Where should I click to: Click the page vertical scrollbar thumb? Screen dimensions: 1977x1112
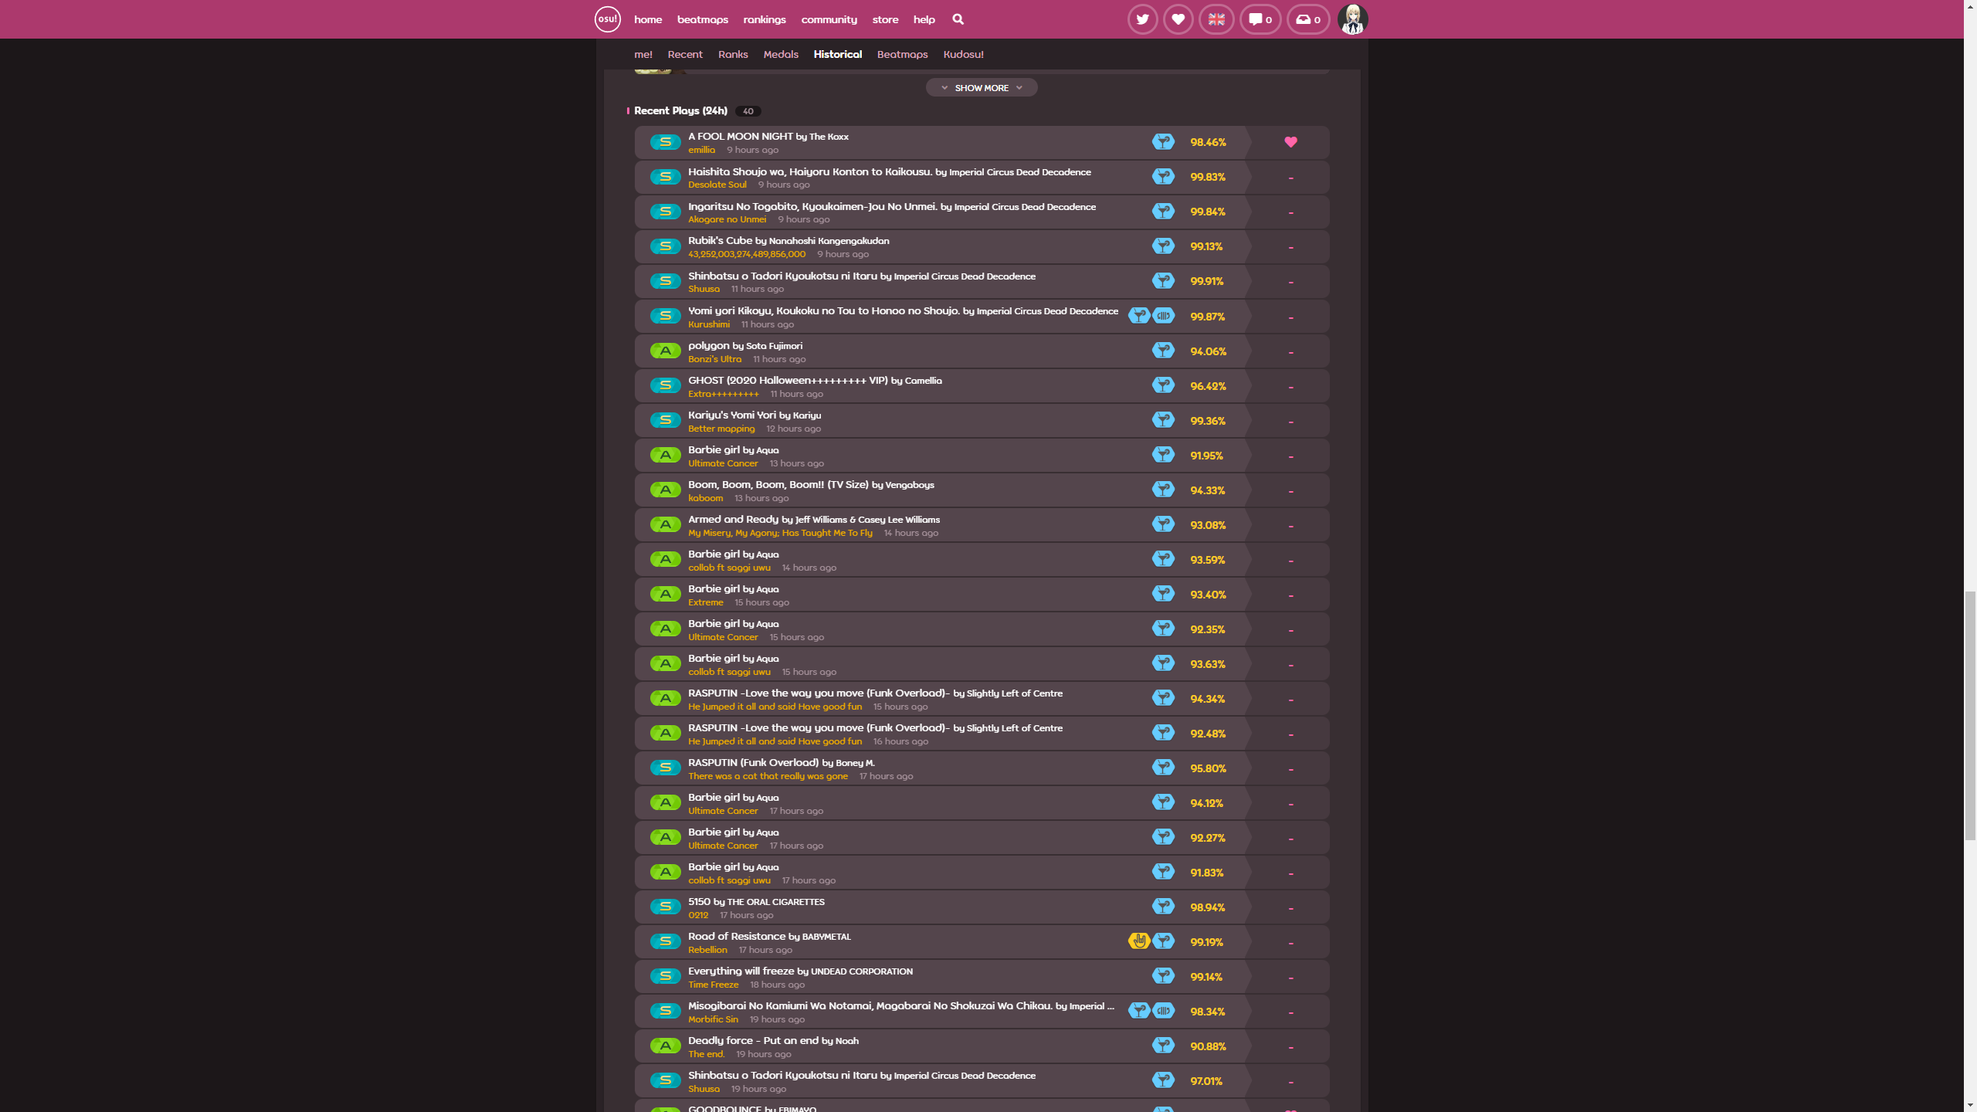1970,715
